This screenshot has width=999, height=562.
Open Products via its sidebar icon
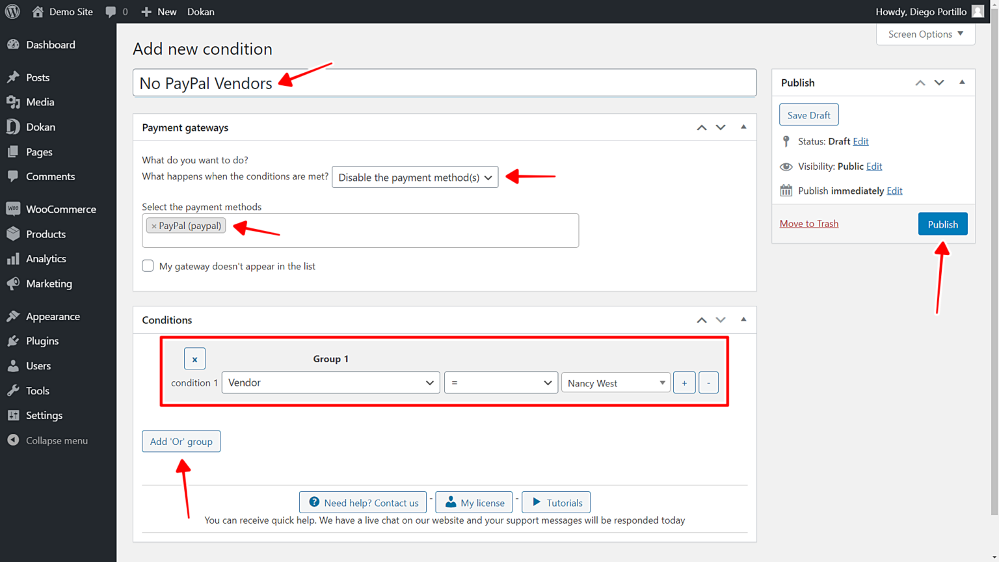13,234
